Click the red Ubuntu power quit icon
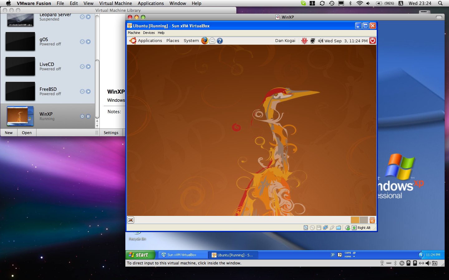The width and height of the screenshot is (449, 280). click(x=373, y=40)
